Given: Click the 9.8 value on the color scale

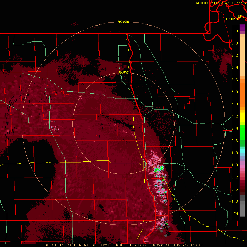Looking at the screenshot, I should click(235, 31).
